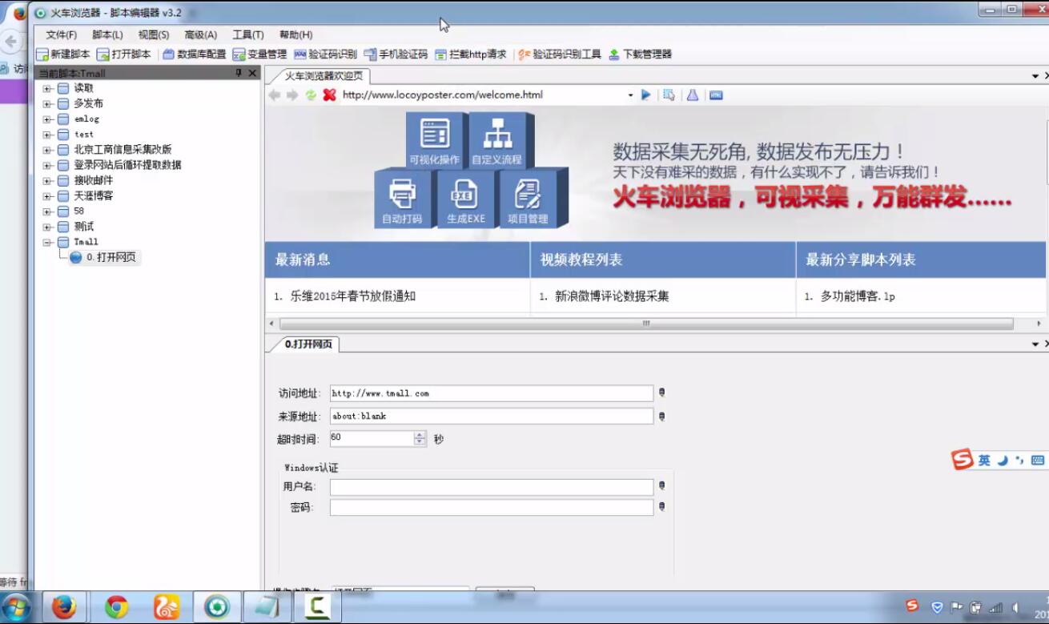The height and width of the screenshot is (624, 1049).
Task: Click the 打开脚本 toolbar button
Action: 124,54
